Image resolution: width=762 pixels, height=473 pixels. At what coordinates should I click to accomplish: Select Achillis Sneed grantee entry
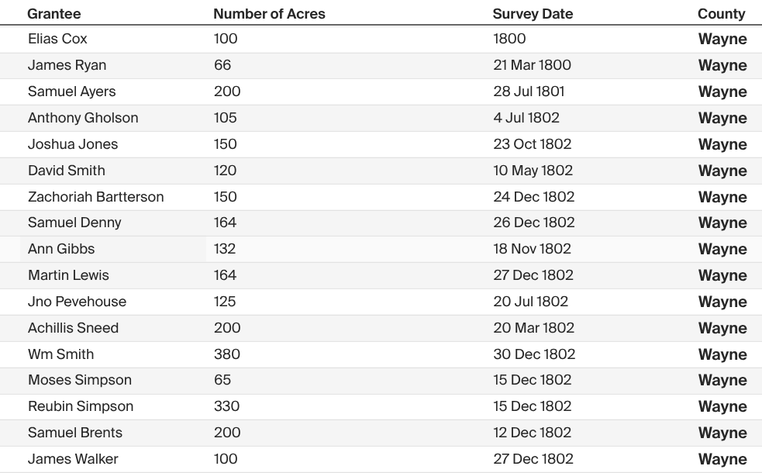[x=73, y=328]
